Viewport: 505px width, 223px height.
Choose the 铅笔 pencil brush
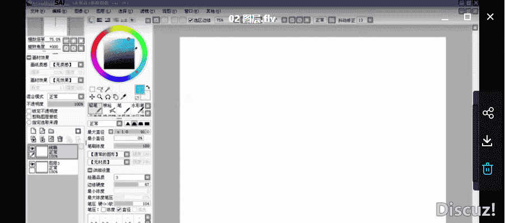pyautogui.click(x=95, y=109)
